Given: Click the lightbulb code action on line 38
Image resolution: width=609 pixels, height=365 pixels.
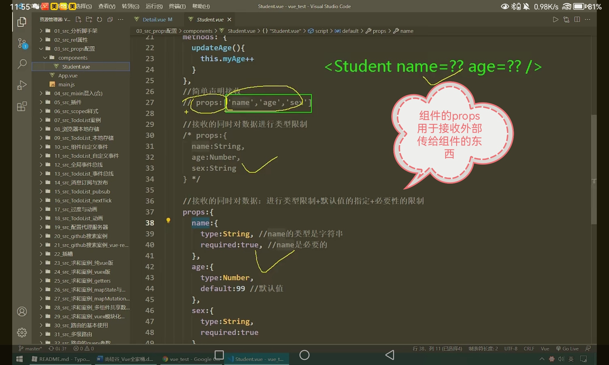Looking at the screenshot, I should (x=168, y=221).
